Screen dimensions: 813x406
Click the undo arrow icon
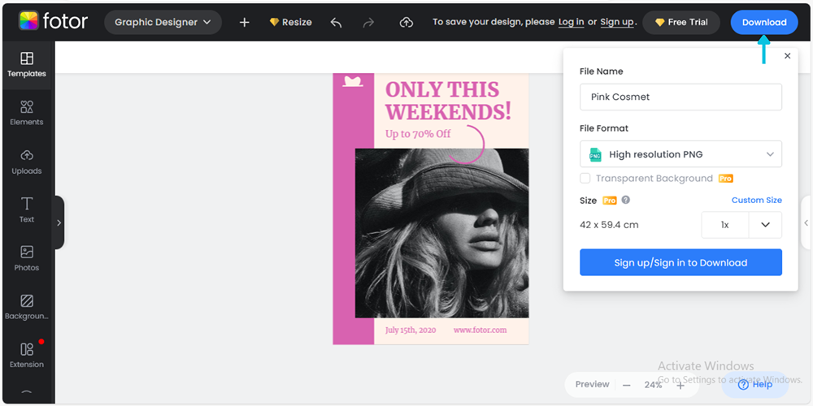[336, 23]
